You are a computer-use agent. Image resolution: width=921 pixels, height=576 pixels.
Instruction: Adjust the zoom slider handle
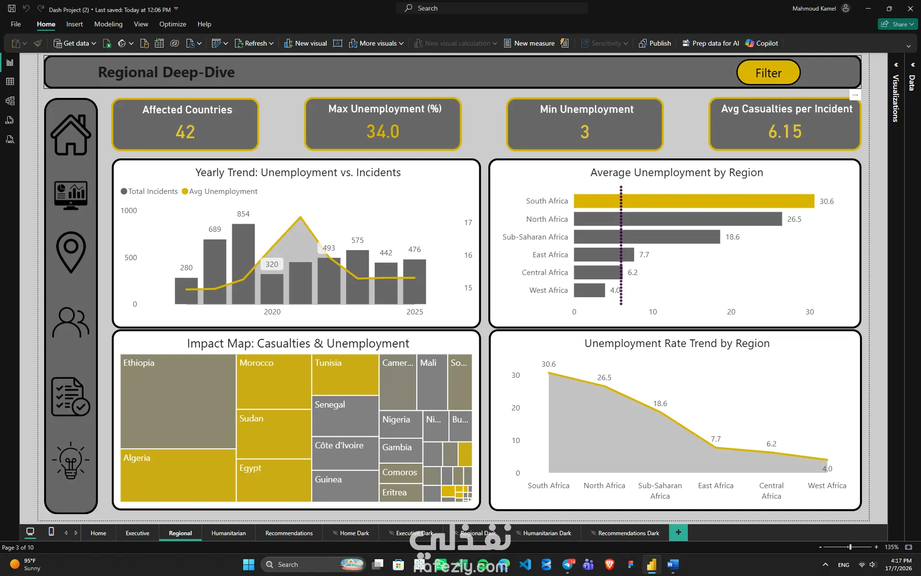click(850, 547)
